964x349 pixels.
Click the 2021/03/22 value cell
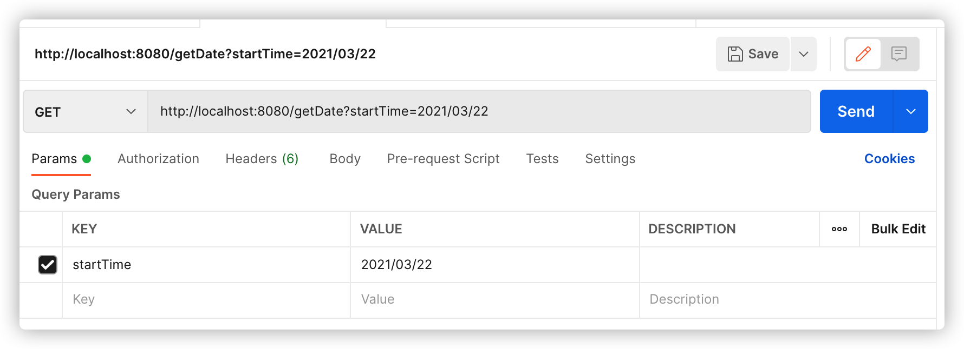click(x=494, y=265)
